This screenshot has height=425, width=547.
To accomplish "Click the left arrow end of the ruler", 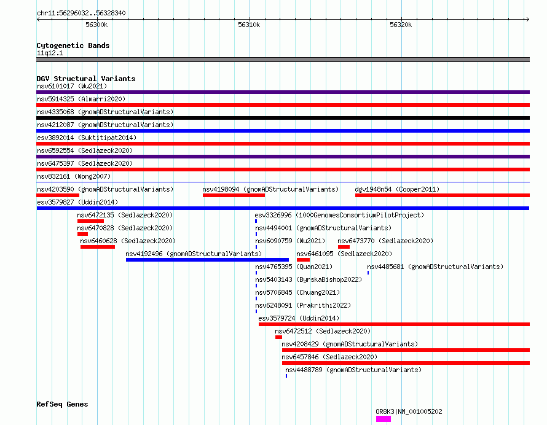I will pyautogui.click(x=39, y=19).
